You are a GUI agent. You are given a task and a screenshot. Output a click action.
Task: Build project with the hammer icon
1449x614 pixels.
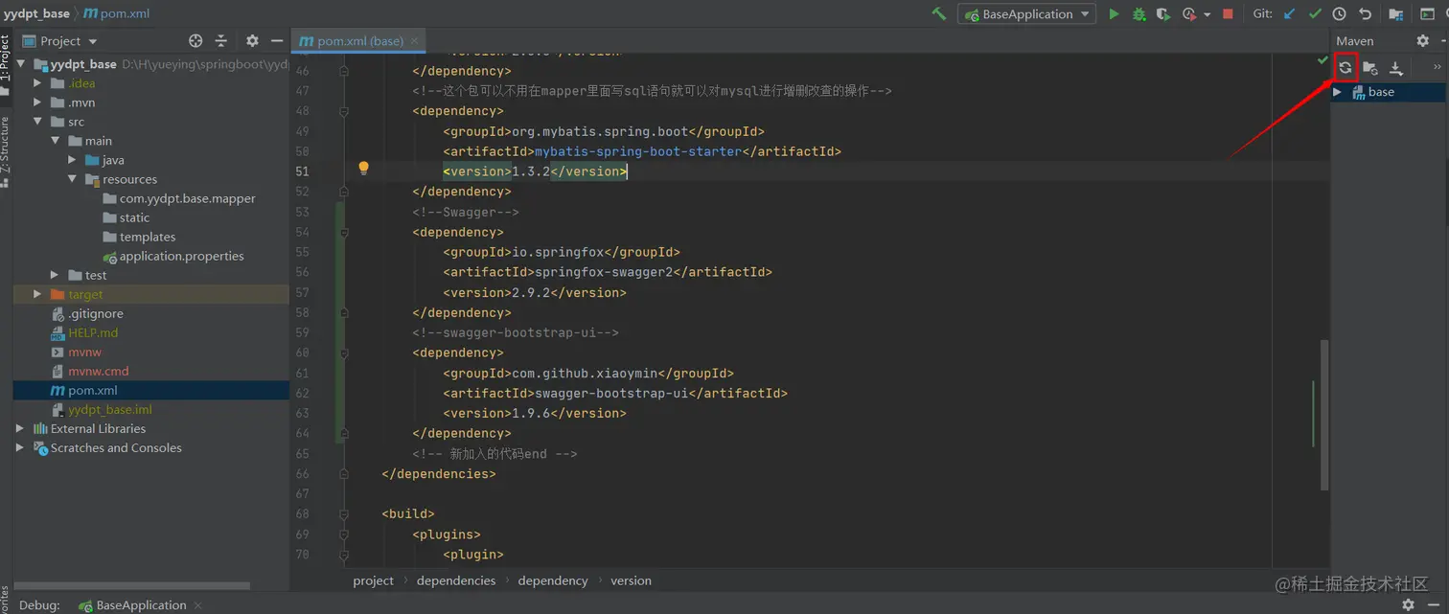(939, 14)
